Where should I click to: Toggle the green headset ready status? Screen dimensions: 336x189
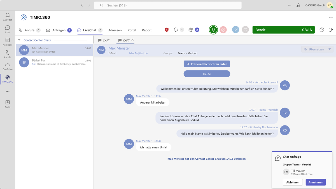213,30
